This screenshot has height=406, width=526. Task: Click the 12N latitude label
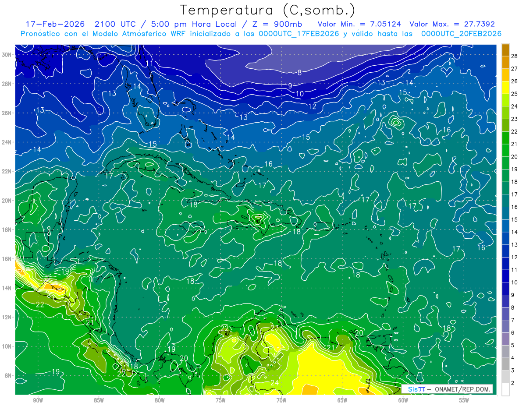7,317
